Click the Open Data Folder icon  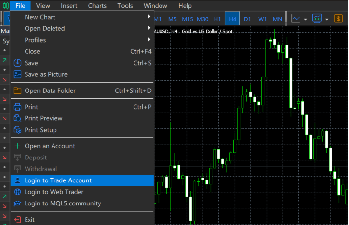tap(17, 90)
